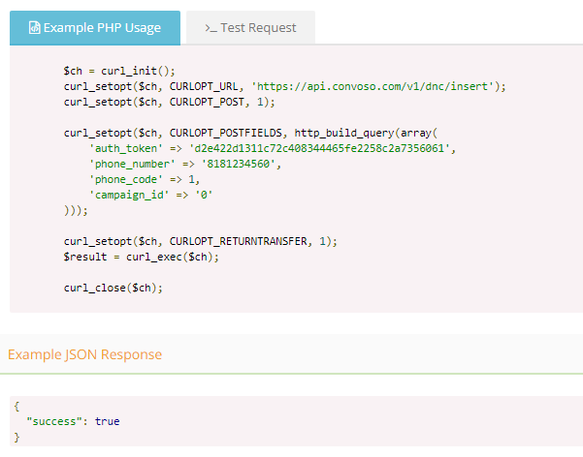Open the Example PHP Usage tab
Image resolution: width=583 pixels, height=457 pixels.
(x=95, y=28)
